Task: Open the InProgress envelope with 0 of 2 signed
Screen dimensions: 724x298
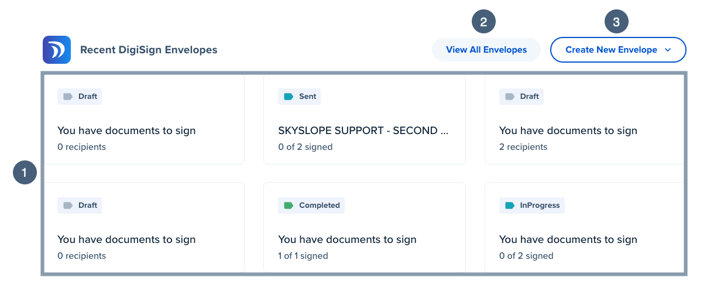Action: coord(584,227)
